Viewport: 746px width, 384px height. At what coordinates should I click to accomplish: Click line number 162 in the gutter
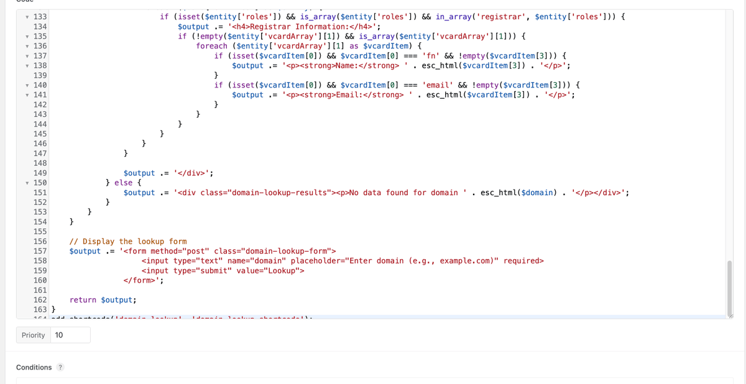click(40, 299)
